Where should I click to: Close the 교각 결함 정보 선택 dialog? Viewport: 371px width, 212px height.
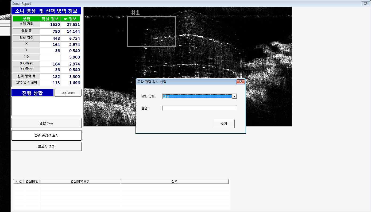(x=241, y=82)
